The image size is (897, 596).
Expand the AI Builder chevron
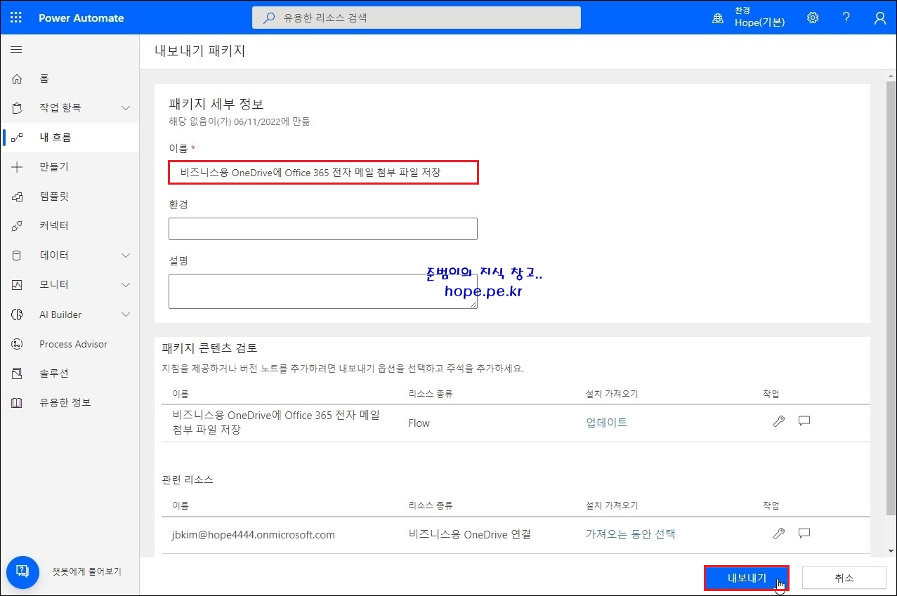click(x=126, y=314)
